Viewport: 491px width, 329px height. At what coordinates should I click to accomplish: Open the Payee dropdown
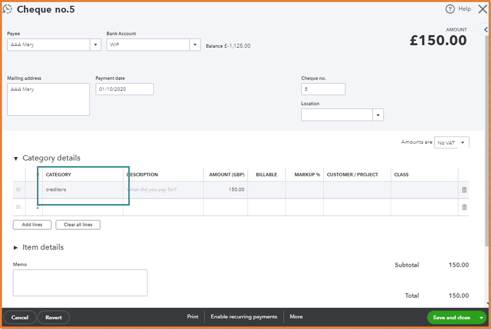point(96,45)
